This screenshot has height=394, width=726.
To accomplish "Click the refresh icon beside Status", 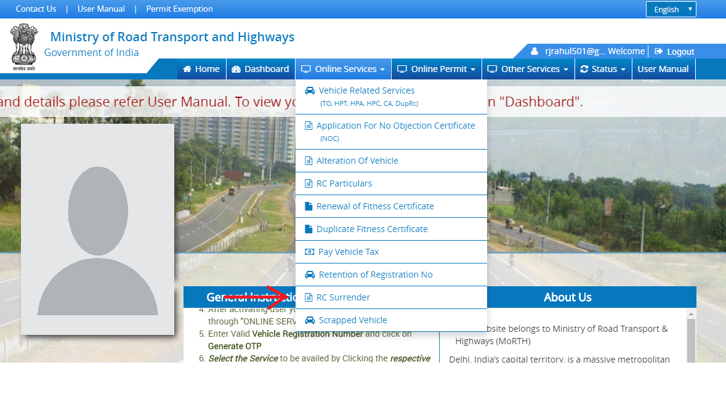I will [584, 69].
